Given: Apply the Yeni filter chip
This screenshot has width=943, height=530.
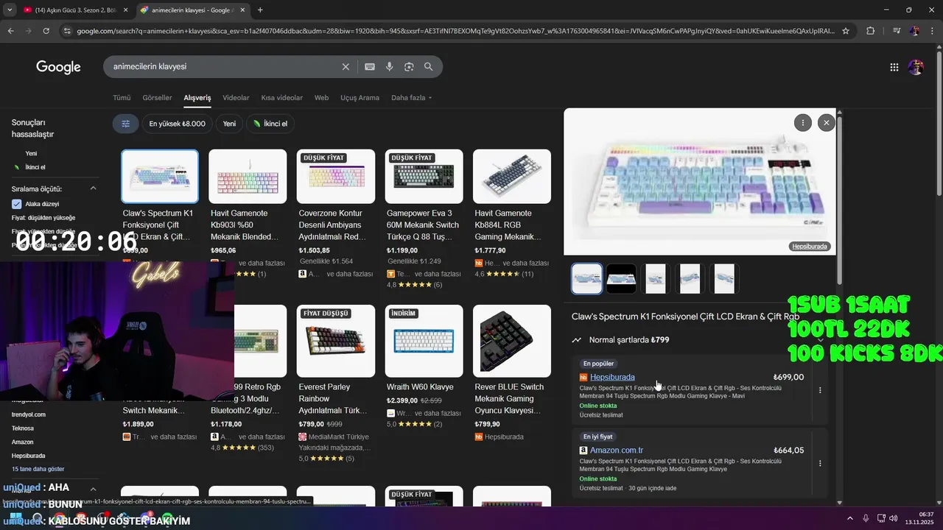Looking at the screenshot, I should 229,124.
